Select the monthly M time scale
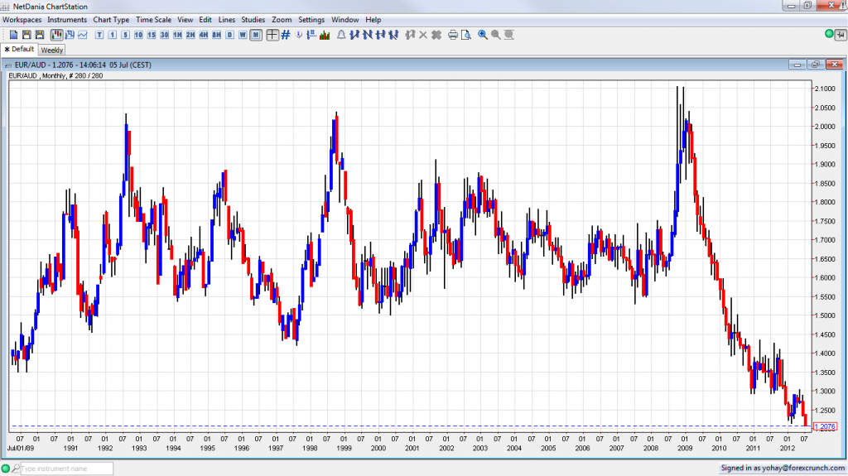 [x=256, y=35]
